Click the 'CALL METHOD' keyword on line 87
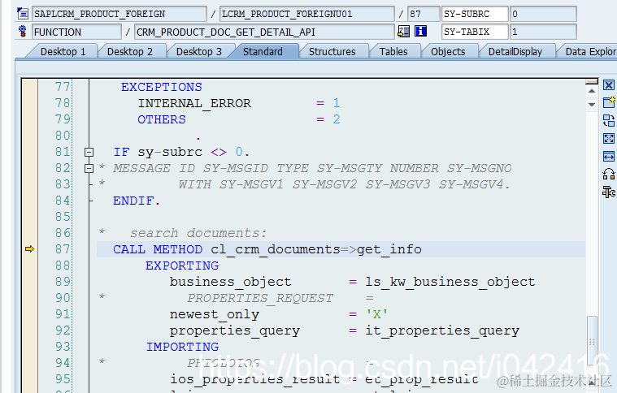 tap(158, 249)
